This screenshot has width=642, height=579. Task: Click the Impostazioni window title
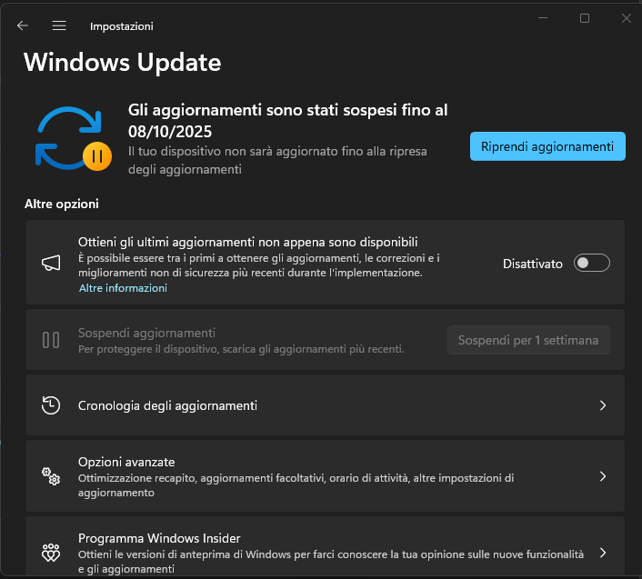coord(122,26)
